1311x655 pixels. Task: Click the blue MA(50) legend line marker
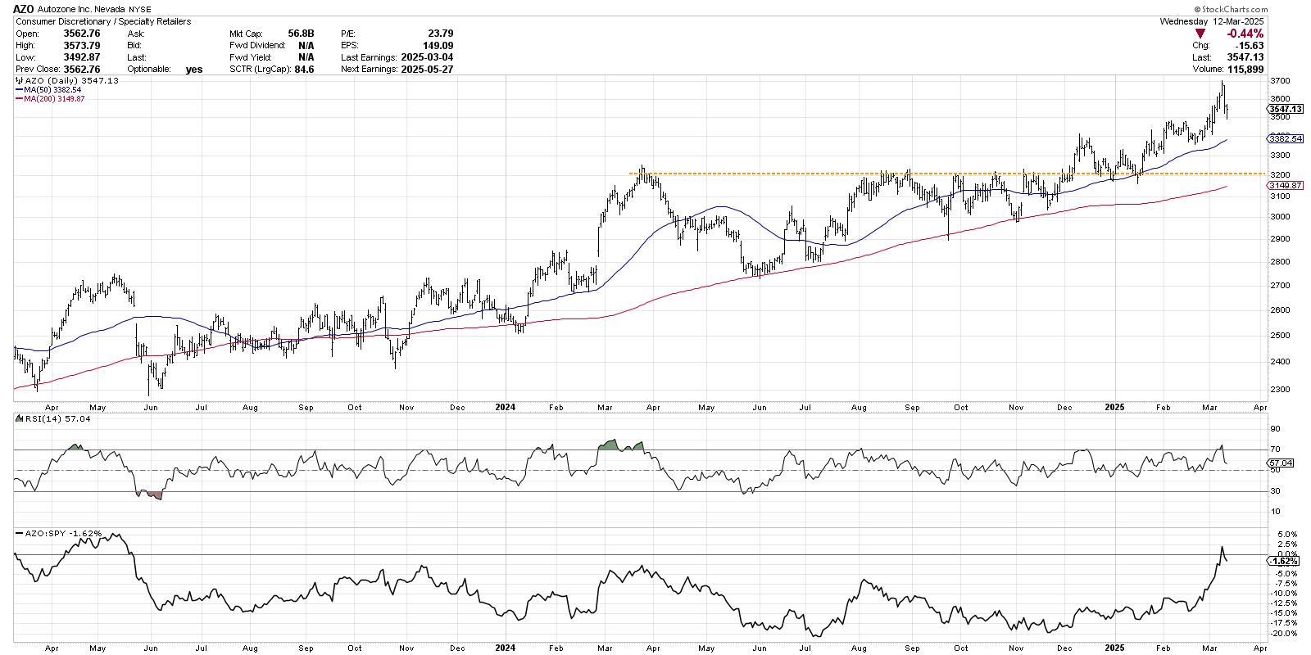(20, 90)
